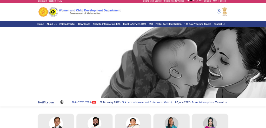Click the Notification heading label

[x=46, y=102]
